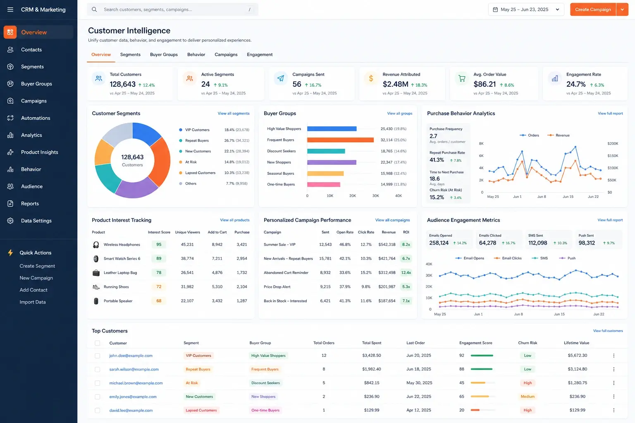Click the Campaigns Sent paper plane icon
Screen dimensions: 635x423
pyautogui.click(x=281, y=78)
